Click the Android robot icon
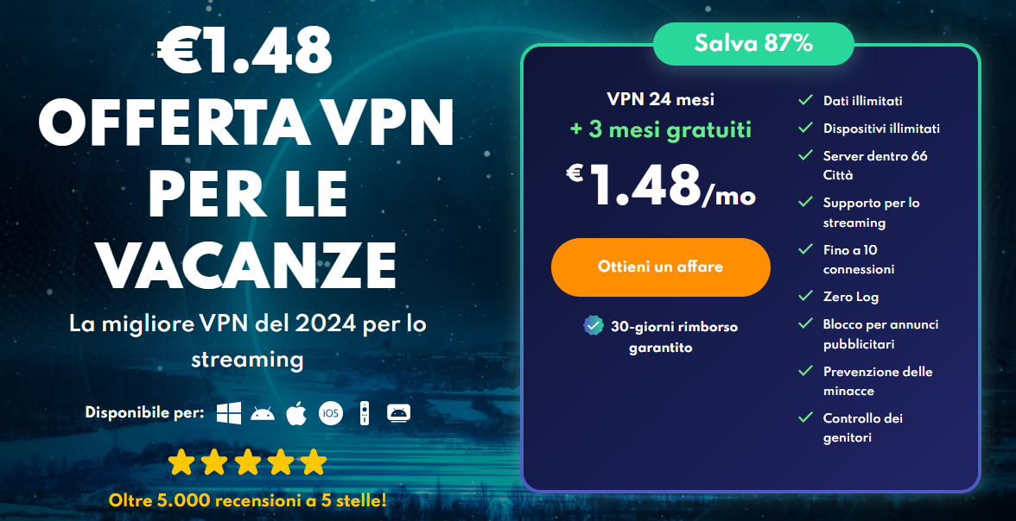Image resolution: width=1016 pixels, height=521 pixels. (263, 413)
